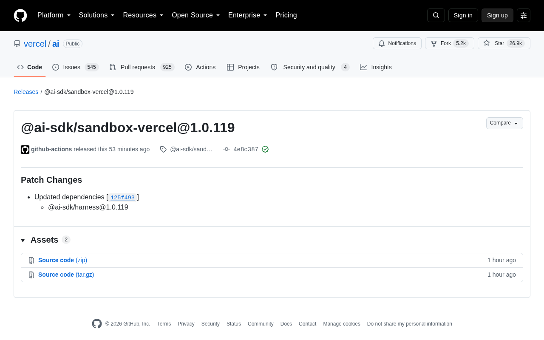Download Source code (tar.gz)
544x340 pixels.
[x=66, y=275]
